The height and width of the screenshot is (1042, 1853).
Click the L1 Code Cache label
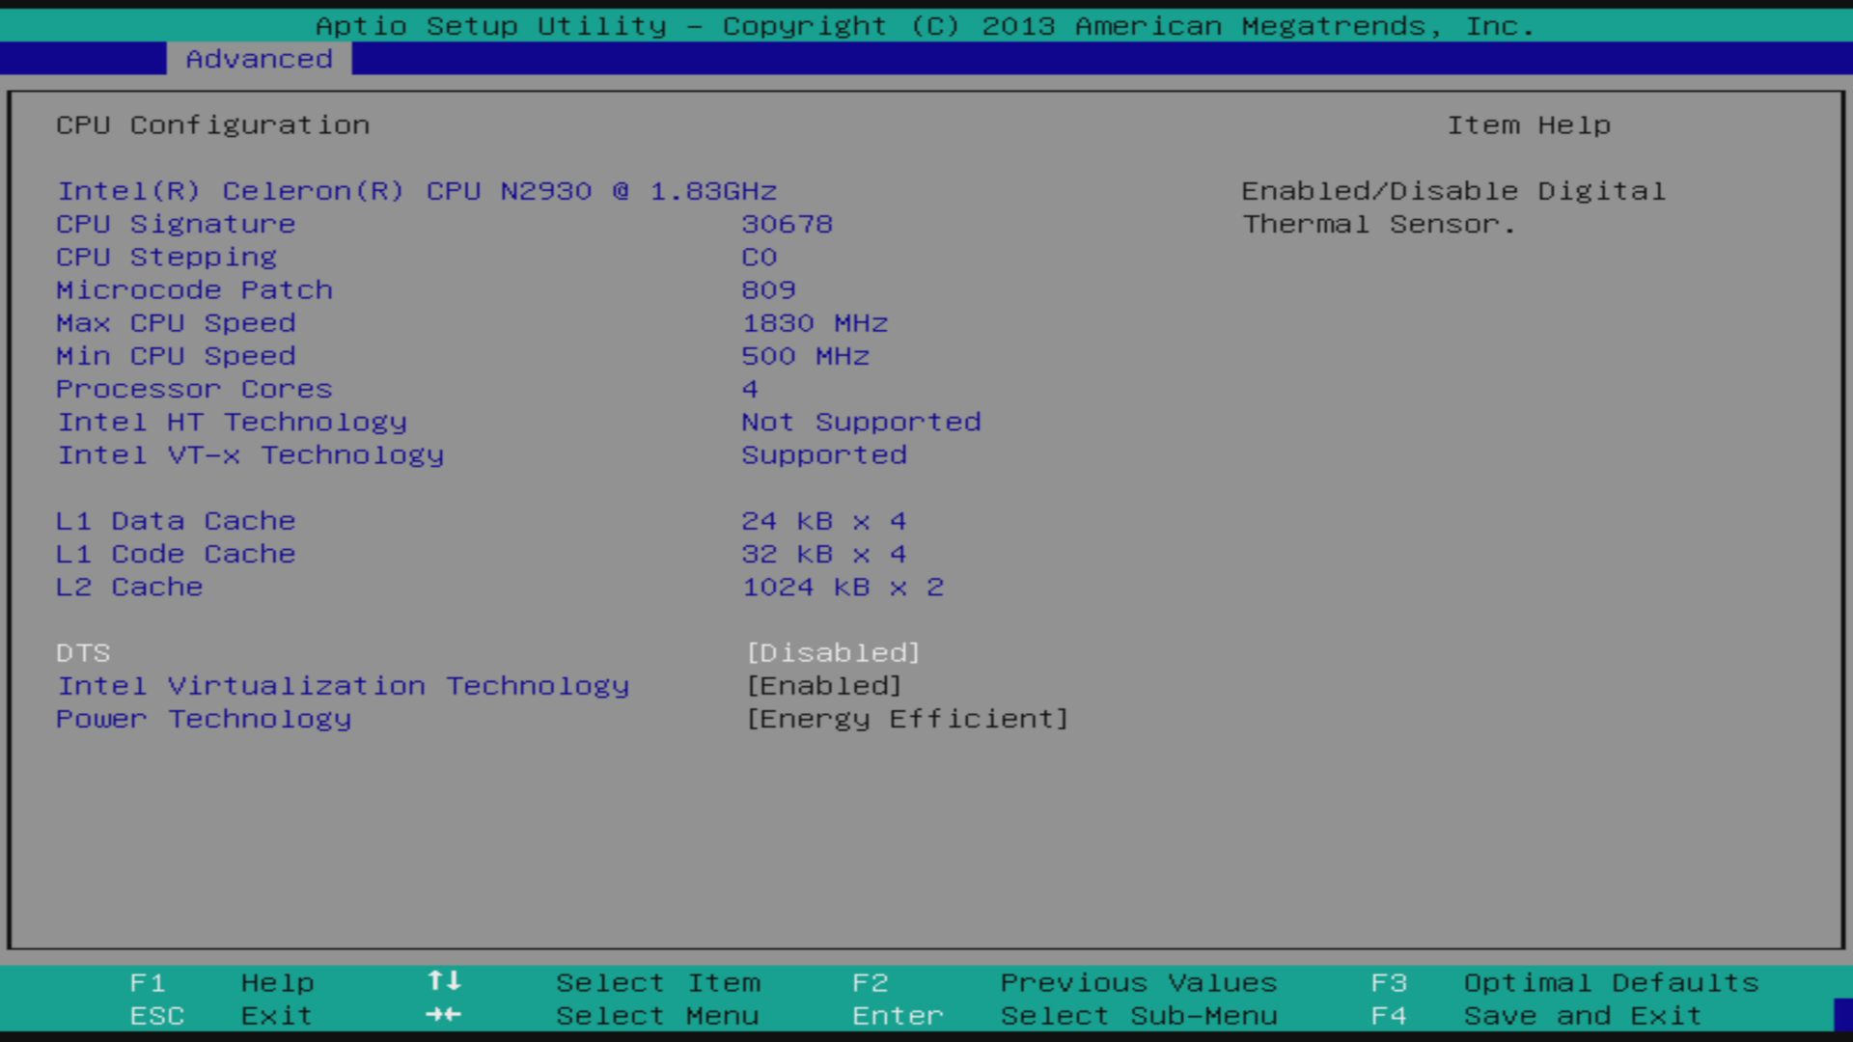coord(176,554)
